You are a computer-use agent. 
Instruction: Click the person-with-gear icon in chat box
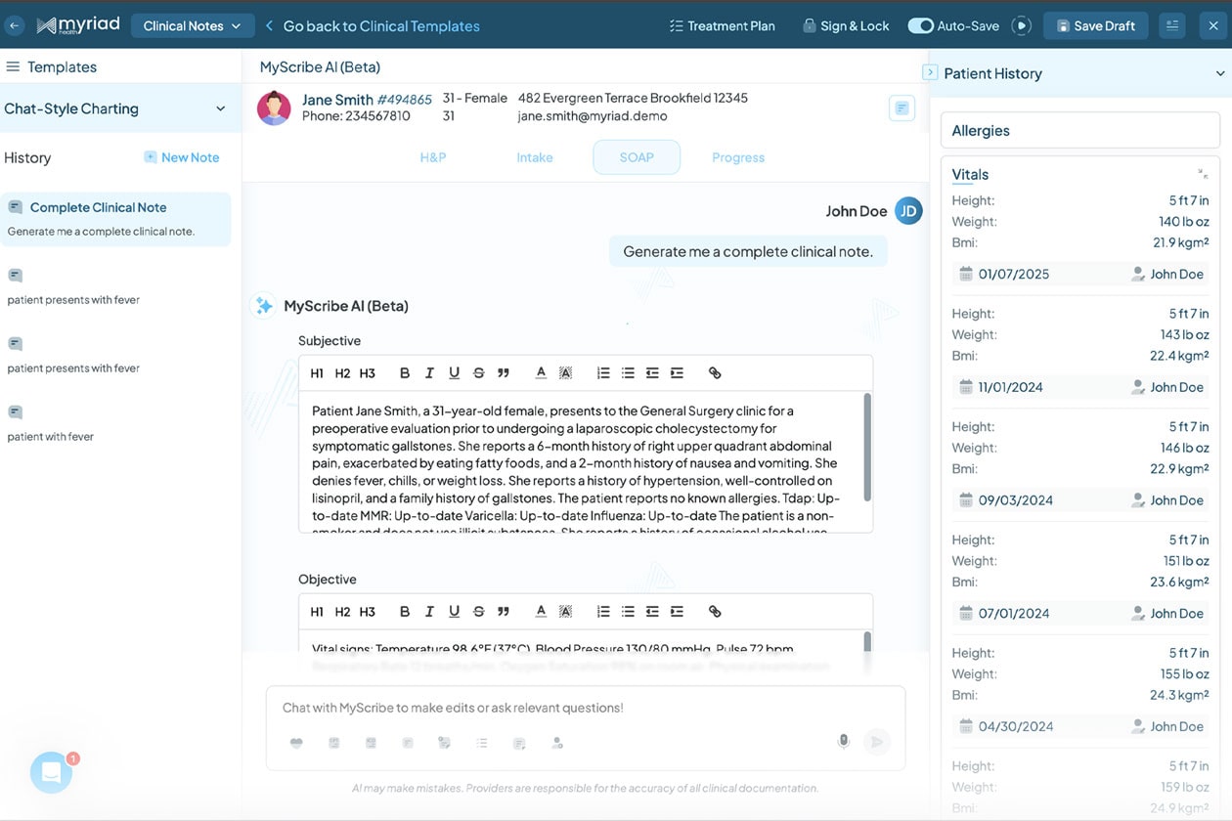click(557, 743)
